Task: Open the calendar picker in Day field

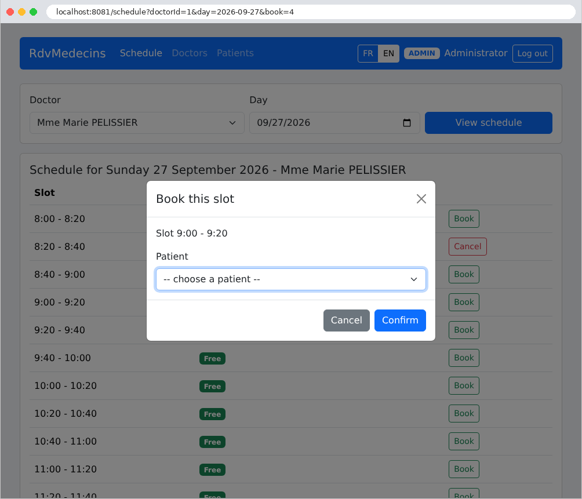Action: pos(407,123)
